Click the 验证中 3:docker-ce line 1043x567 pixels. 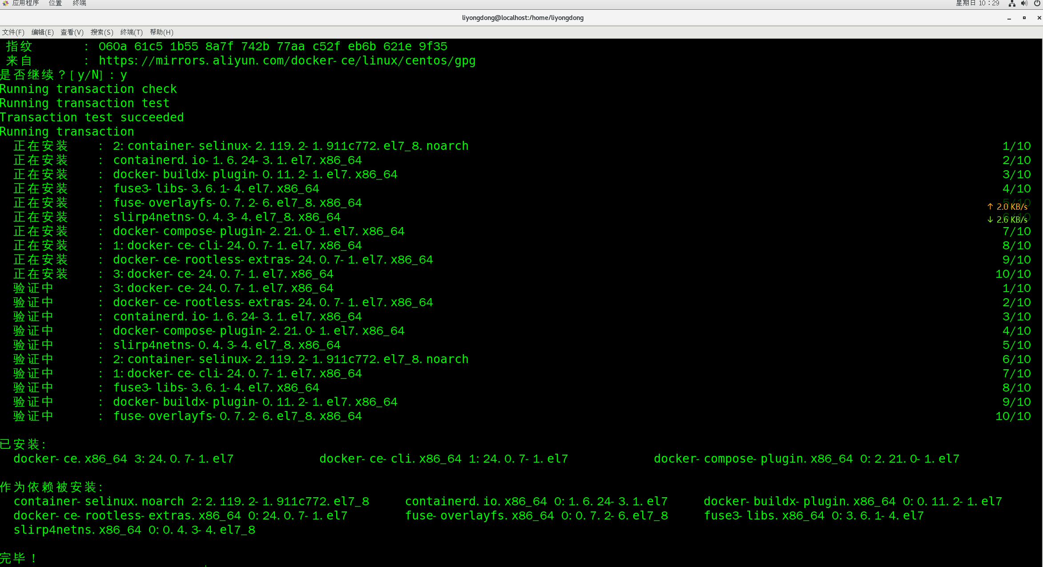point(522,288)
